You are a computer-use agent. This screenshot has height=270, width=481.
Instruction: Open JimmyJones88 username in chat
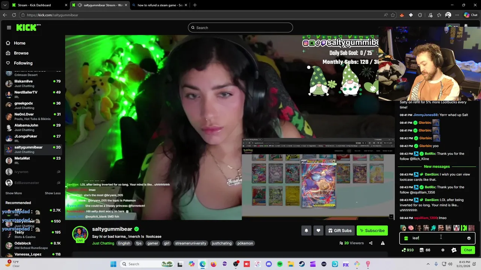(x=425, y=115)
